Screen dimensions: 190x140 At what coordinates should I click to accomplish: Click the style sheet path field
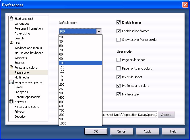(129, 115)
